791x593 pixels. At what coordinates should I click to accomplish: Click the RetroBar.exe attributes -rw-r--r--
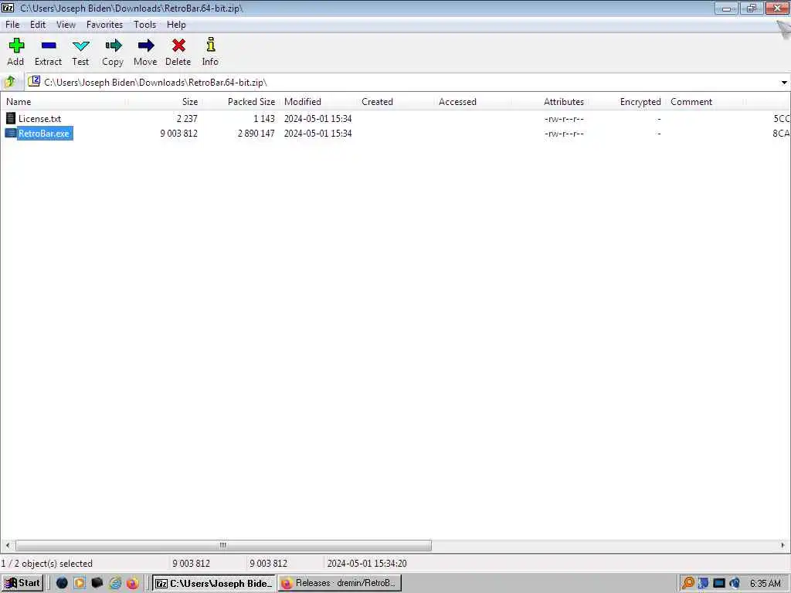tap(564, 134)
